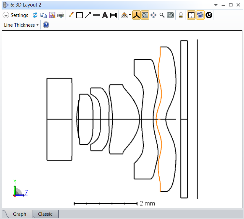Add text with the A tool
This screenshot has height=219, width=244.
point(105,15)
